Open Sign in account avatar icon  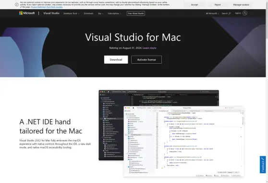pos(245,13)
